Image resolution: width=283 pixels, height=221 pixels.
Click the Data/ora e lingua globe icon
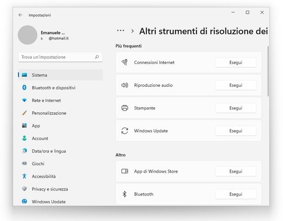pos(25,150)
